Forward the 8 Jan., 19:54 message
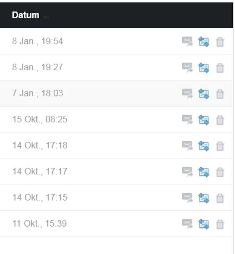The height and width of the screenshot is (254, 235). 187,41
